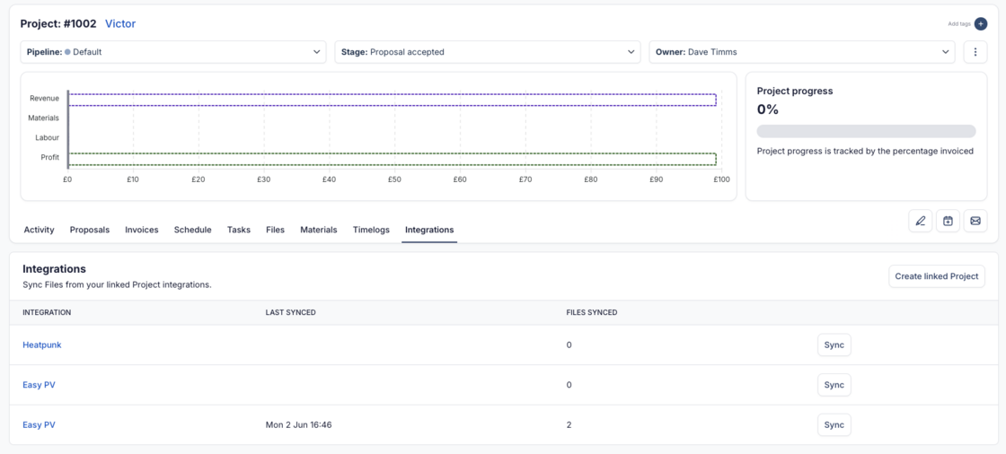
Task: Click the pen note icon
Action: (921, 221)
